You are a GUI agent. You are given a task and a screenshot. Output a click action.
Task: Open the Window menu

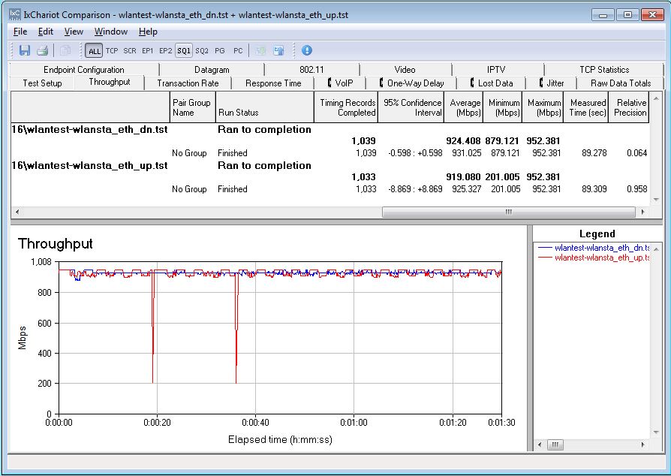coord(111,32)
